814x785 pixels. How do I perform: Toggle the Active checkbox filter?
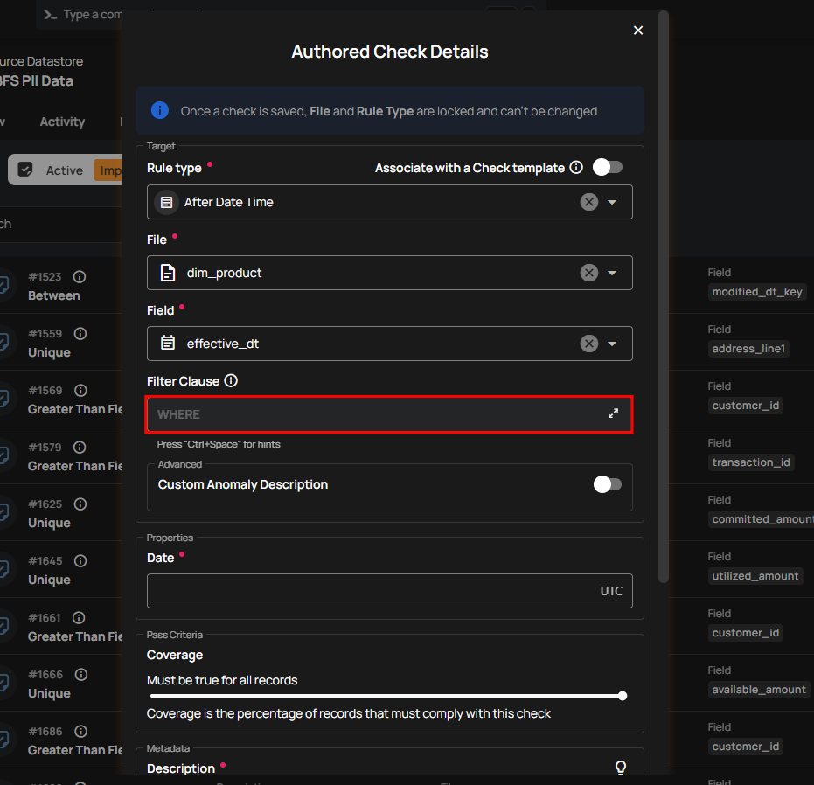tap(26, 170)
